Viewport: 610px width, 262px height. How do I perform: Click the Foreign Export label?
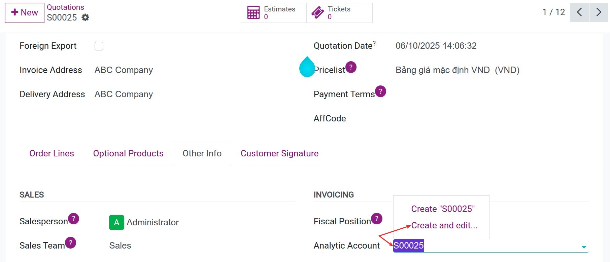(48, 46)
